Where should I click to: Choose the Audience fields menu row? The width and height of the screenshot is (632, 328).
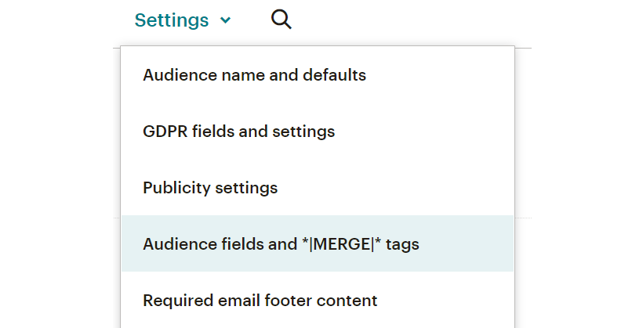point(281,244)
